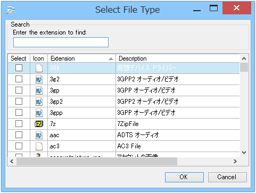256x193 pixels.
Task: Sort by the Extension column header
Action: [x=81, y=58]
